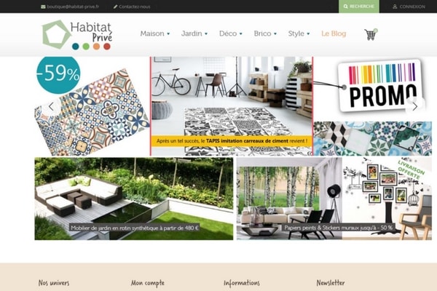Viewport: 437px width, 291px height.
Task: Click the user icon beside Connexion
Action: 395,7
